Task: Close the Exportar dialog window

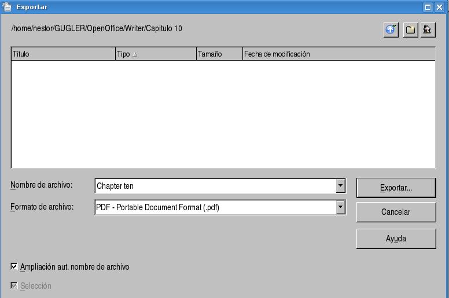Action: click(440, 7)
